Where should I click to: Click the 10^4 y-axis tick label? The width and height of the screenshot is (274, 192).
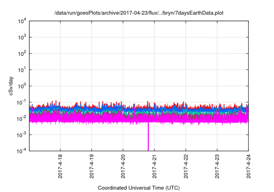coord(22,21)
